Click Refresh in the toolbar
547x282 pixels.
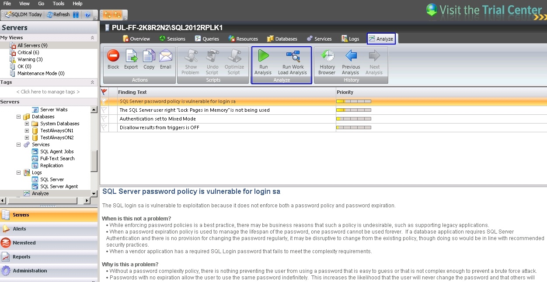click(x=58, y=14)
